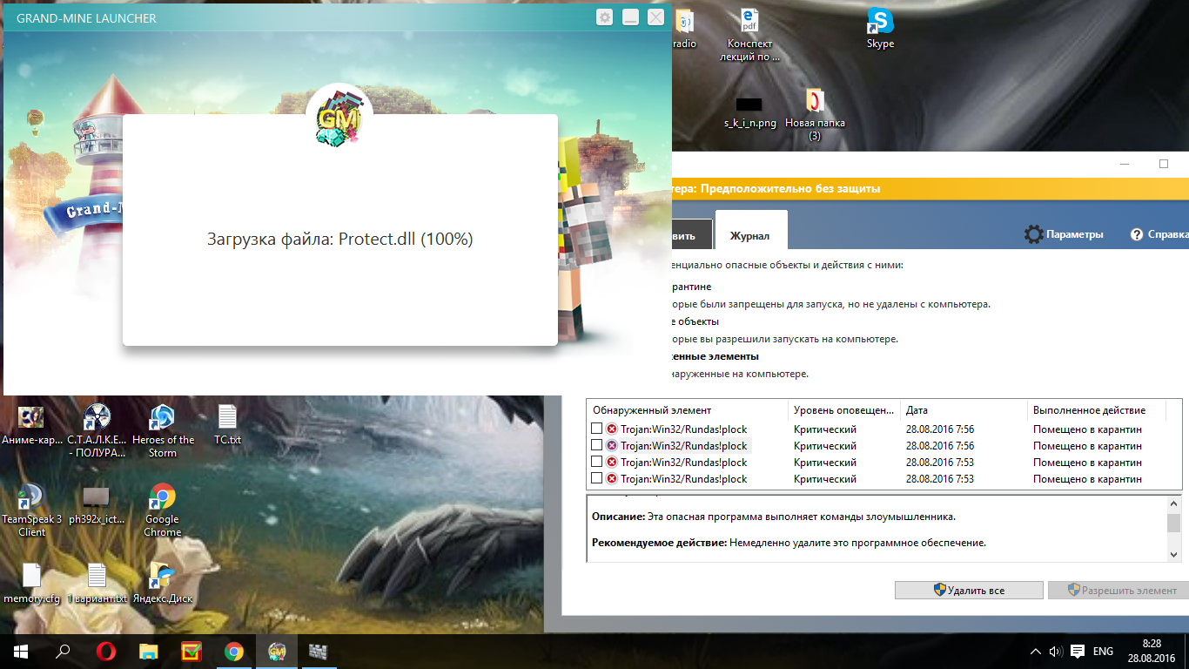Open the Grand-Mine launcher settings gear
The image size is (1189, 669).
click(605, 17)
